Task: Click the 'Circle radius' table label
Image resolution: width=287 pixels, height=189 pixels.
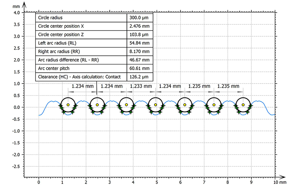Action: coord(50,18)
